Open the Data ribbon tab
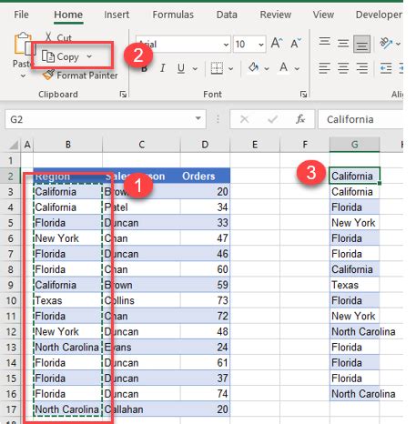 pos(227,15)
